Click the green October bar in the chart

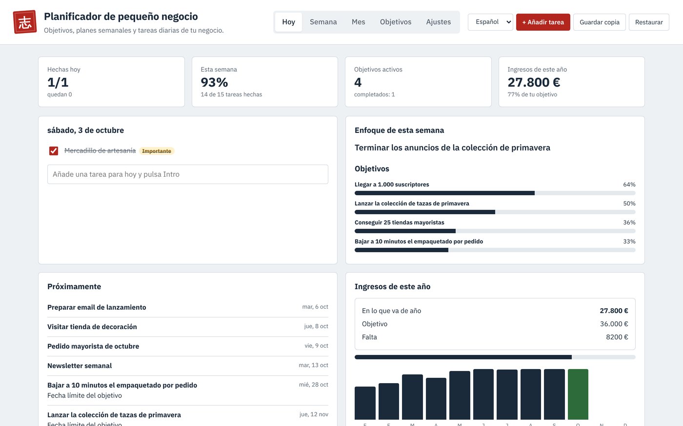578,394
